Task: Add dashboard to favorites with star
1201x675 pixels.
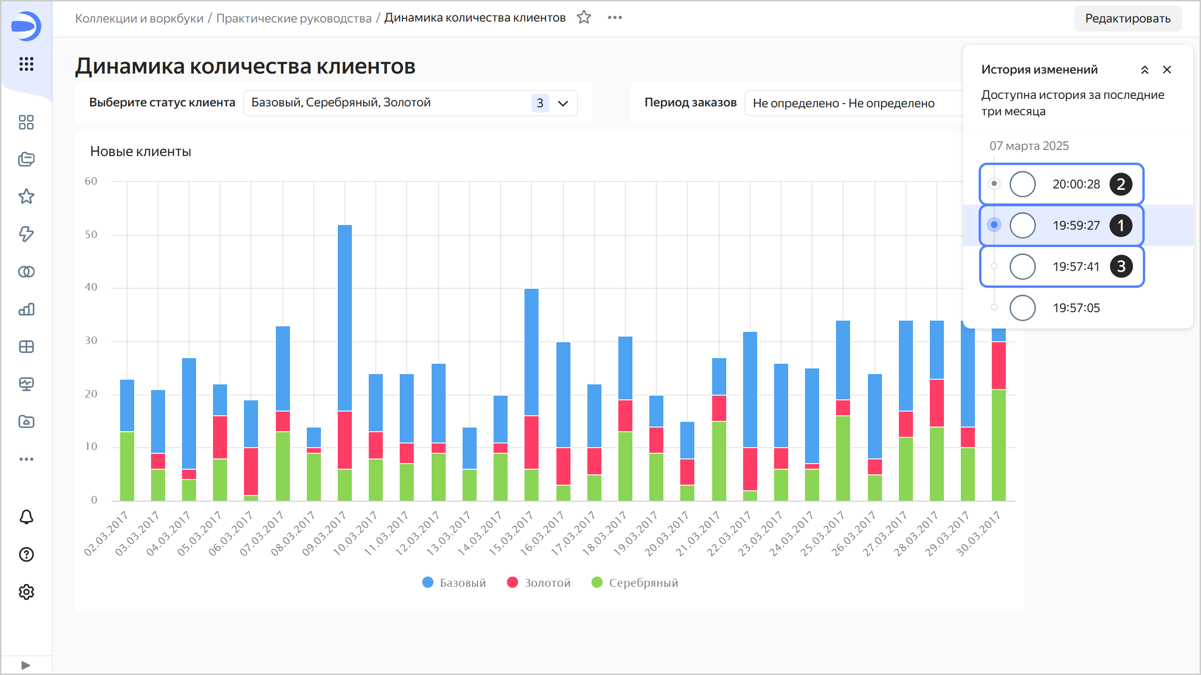Action: tap(584, 17)
